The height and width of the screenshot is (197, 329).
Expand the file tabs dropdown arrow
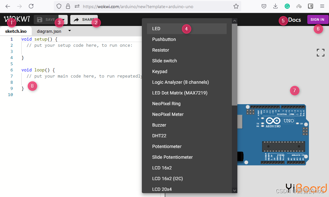click(70, 31)
